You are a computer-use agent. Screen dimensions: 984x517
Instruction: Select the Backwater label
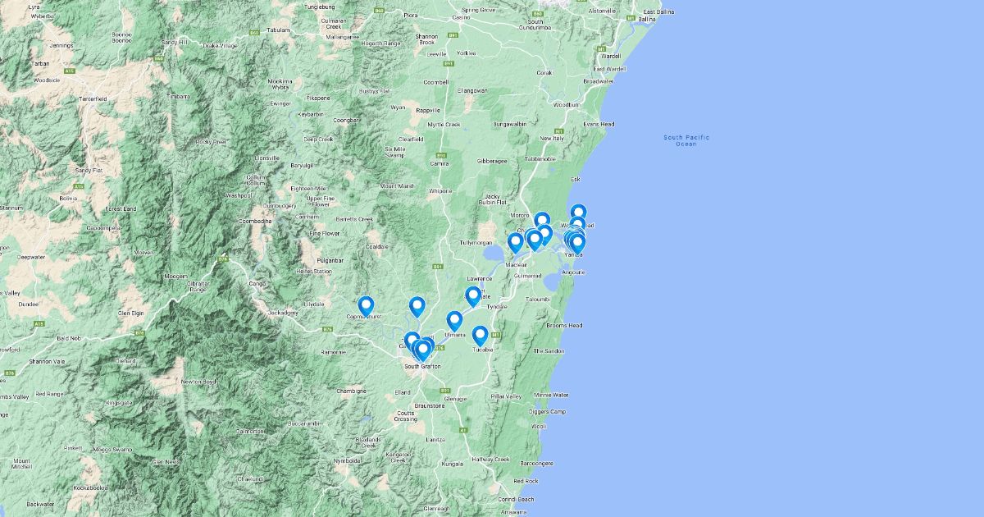tap(40, 504)
